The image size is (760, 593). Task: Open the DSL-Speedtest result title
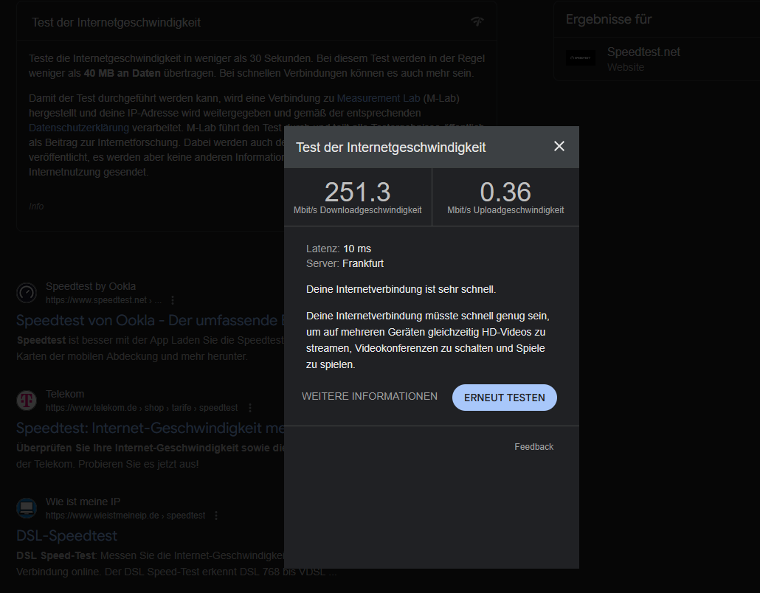[x=67, y=535]
